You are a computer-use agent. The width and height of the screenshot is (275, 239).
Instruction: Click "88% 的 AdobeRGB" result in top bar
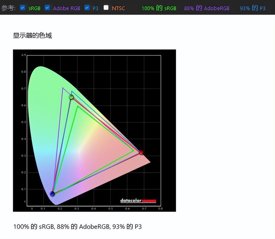click(x=207, y=8)
